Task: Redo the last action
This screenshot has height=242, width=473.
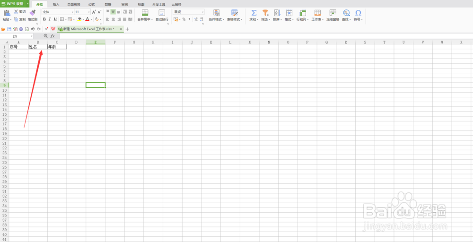Action: tap(39, 29)
